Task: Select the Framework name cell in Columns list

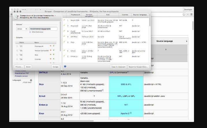Action: click(x=39, y=46)
